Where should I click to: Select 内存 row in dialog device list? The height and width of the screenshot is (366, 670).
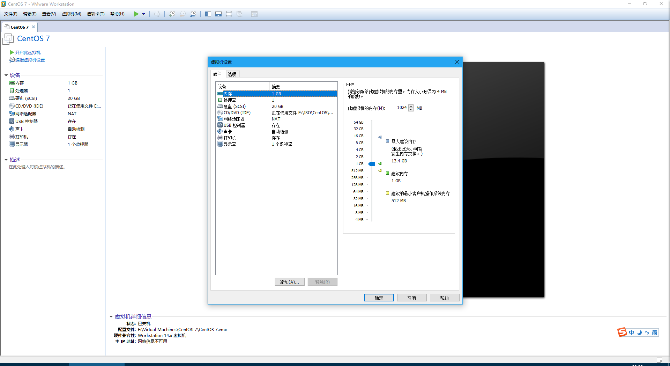click(277, 94)
